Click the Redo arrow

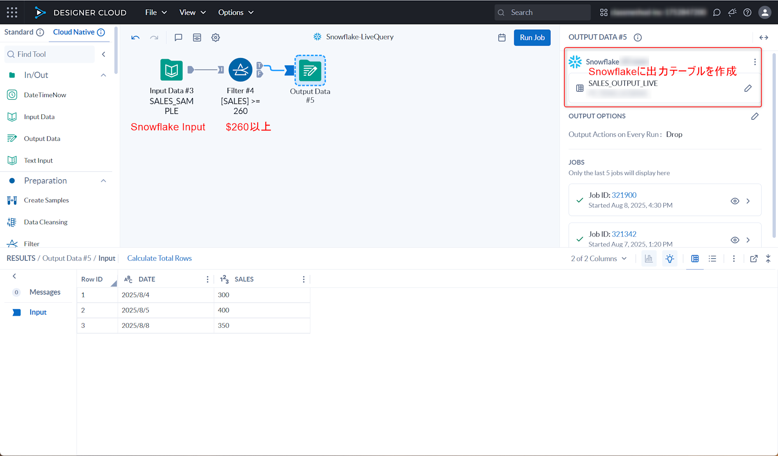pos(154,38)
